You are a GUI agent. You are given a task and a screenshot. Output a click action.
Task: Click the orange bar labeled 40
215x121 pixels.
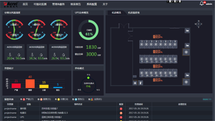pyautogui.click(x=30, y=83)
